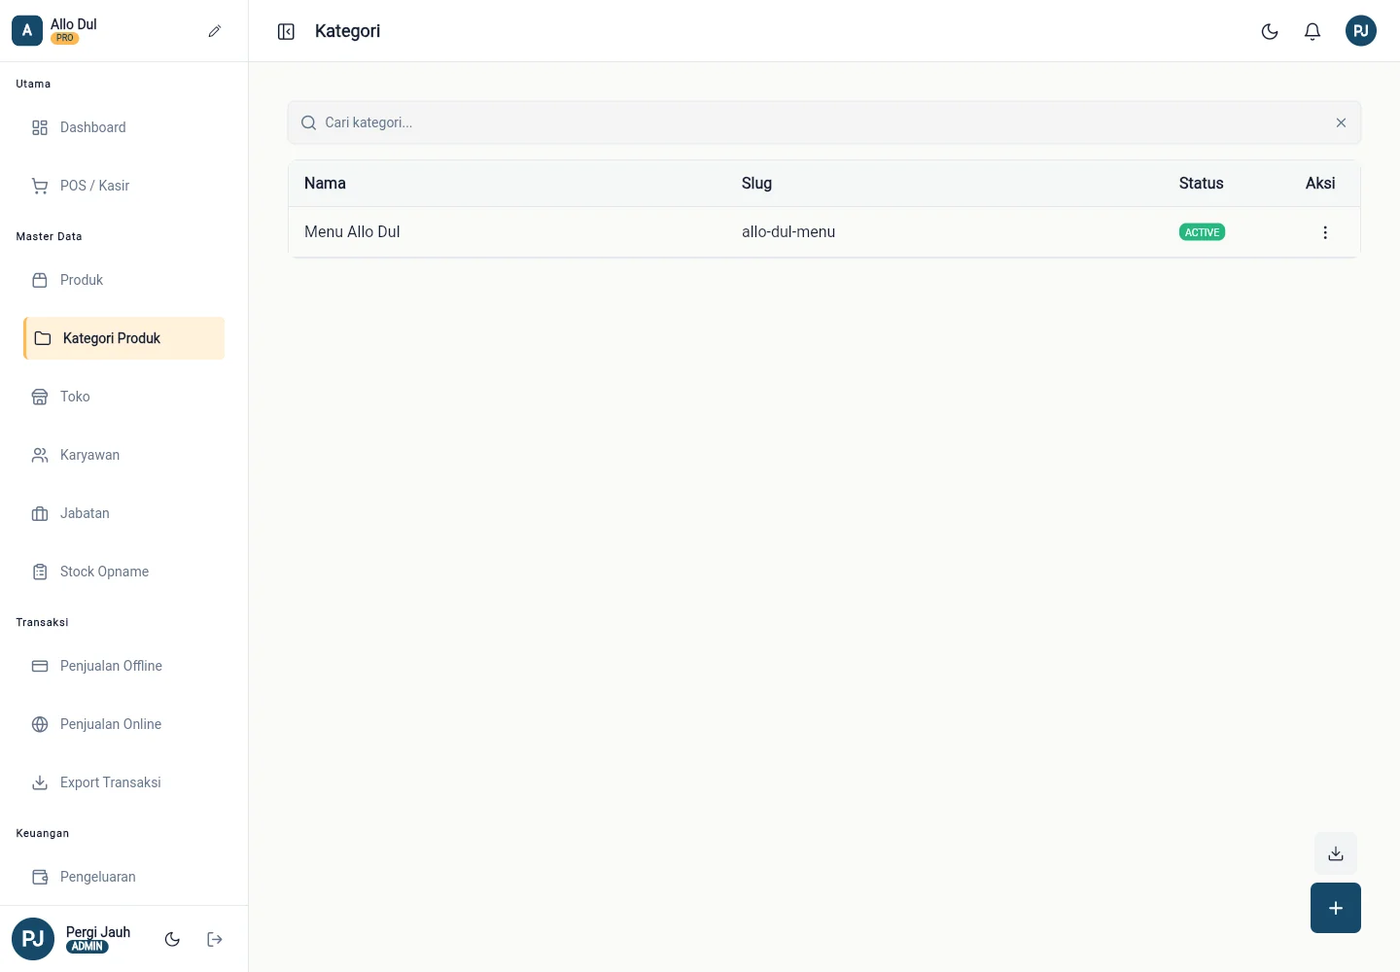The height and width of the screenshot is (972, 1400).
Task: Focus the Cari kategori search field
Action: pyautogui.click(x=824, y=122)
